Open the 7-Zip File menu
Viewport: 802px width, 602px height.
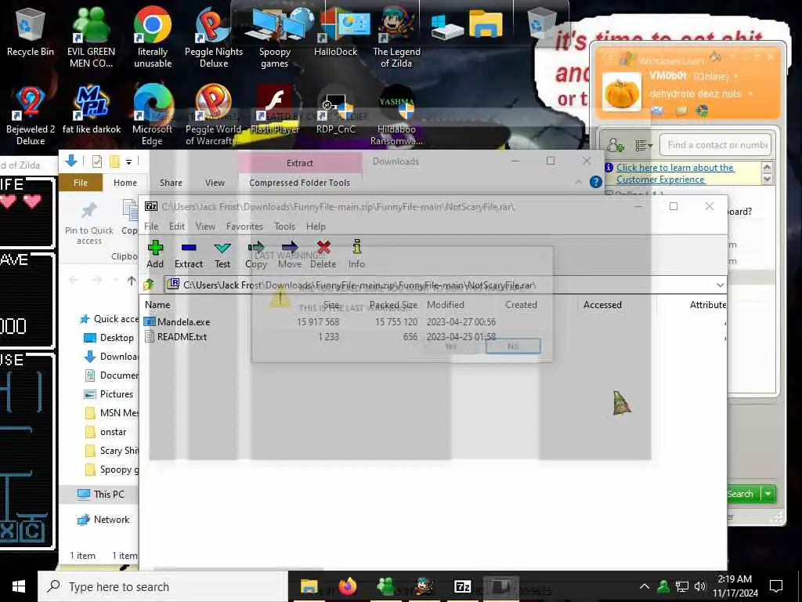151,227
